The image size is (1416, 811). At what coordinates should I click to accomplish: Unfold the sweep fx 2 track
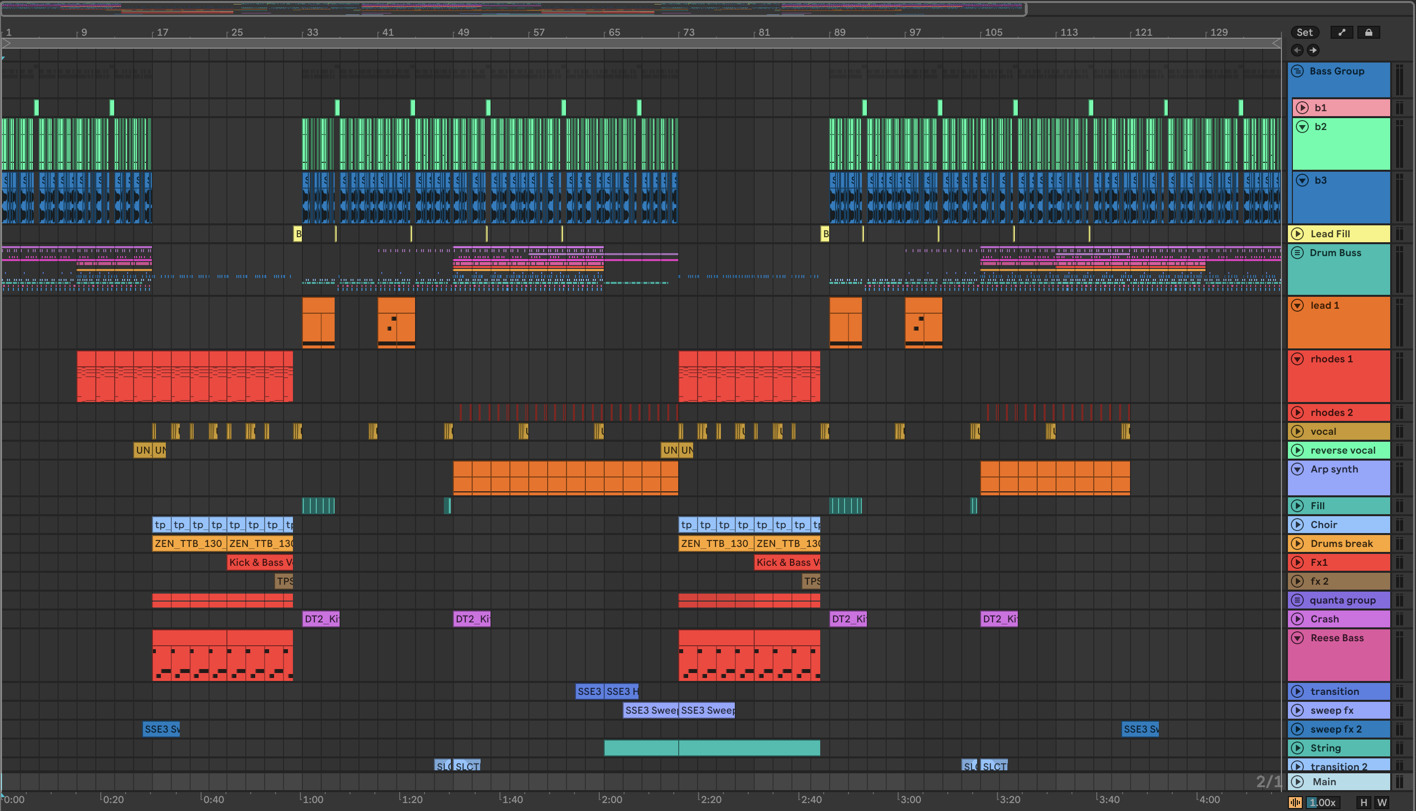(1297, 729)
